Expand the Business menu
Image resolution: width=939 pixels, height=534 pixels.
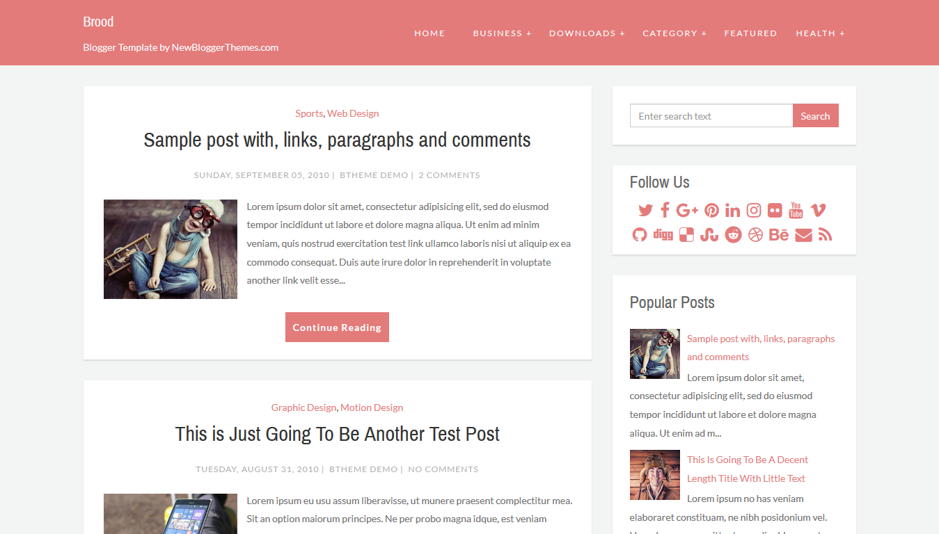click(502, 33)
